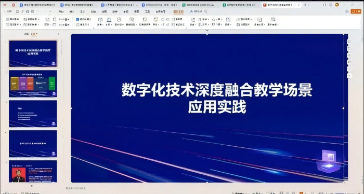Image resolution: width=364 pixels, height=194 pixels.
Task: Click the pen-with-underline outline icon in ribbon
Action: point(109,19)
